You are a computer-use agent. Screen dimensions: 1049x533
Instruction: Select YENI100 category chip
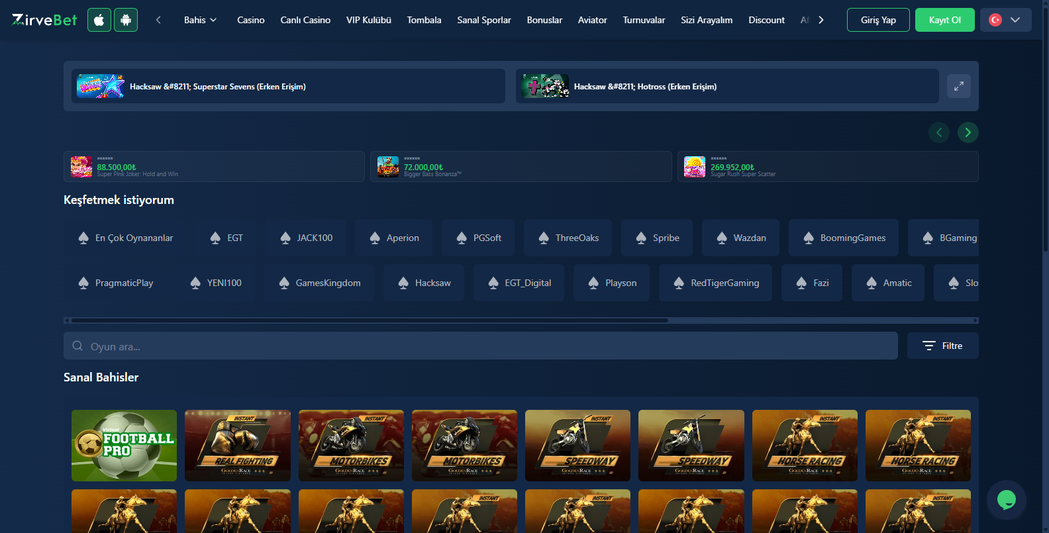click(215, 283)
